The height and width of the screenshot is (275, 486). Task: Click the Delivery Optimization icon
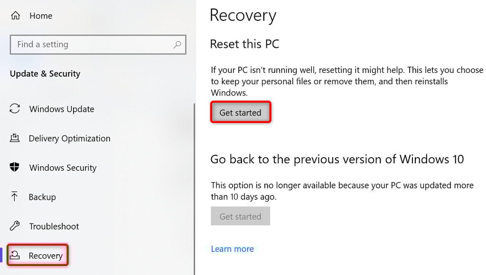tap(15, 138)
